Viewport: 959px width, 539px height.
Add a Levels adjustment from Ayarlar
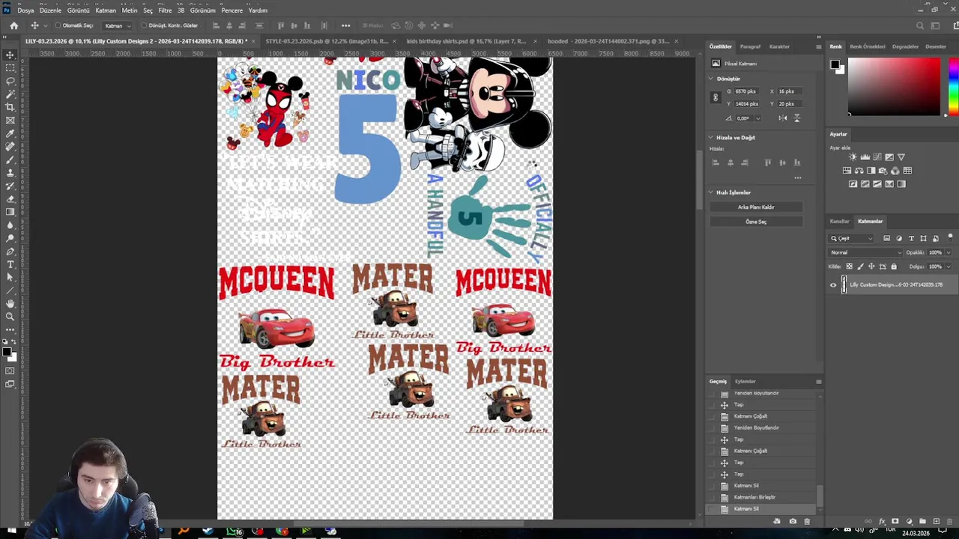[x=865, y=157]
